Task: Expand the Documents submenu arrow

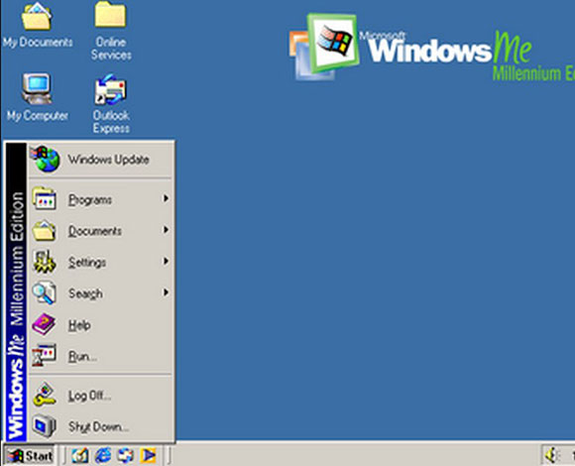Action: [x=167, y=230]
